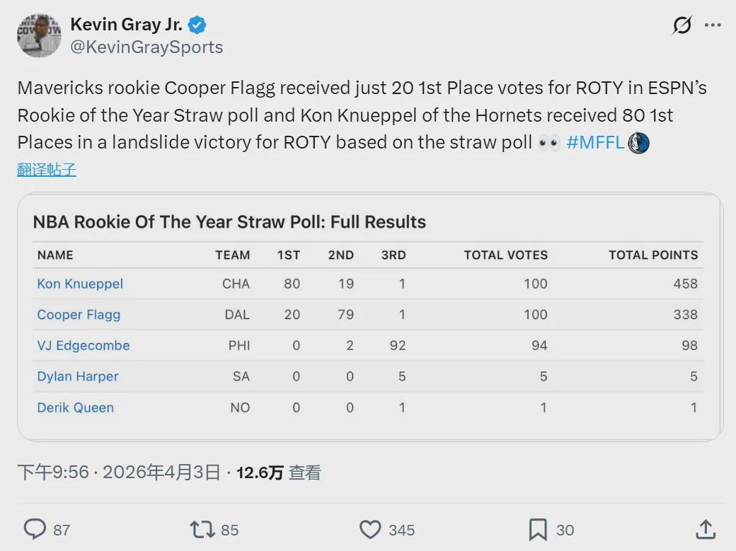Click the Grok circle-slash icon
Viewport: 736px width, 551px height.
coord(682,25)
